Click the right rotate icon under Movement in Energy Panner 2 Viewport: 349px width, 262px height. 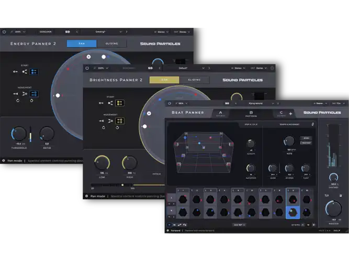[x=31, y=101]
